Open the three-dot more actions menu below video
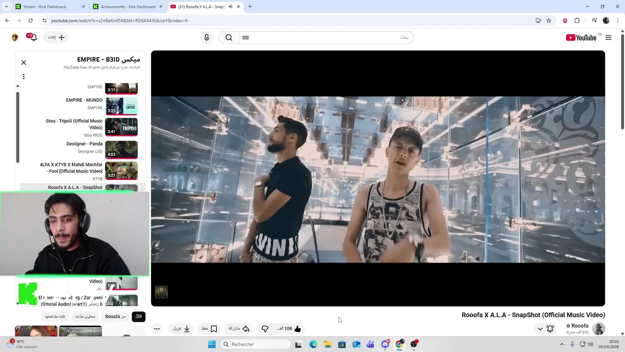Viewport: 625px width, 352px height. pos(157,329)
